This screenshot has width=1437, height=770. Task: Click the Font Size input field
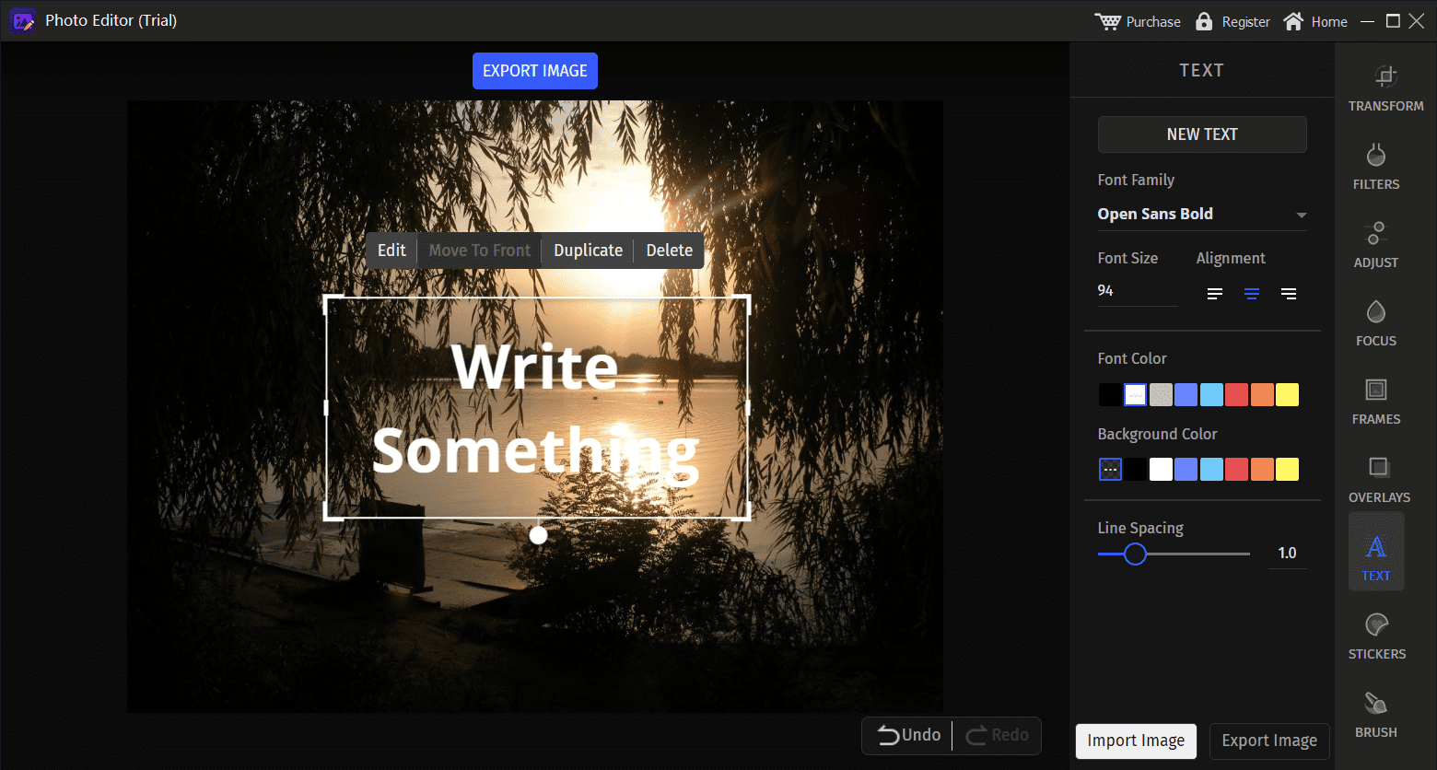pos(1138,291)
